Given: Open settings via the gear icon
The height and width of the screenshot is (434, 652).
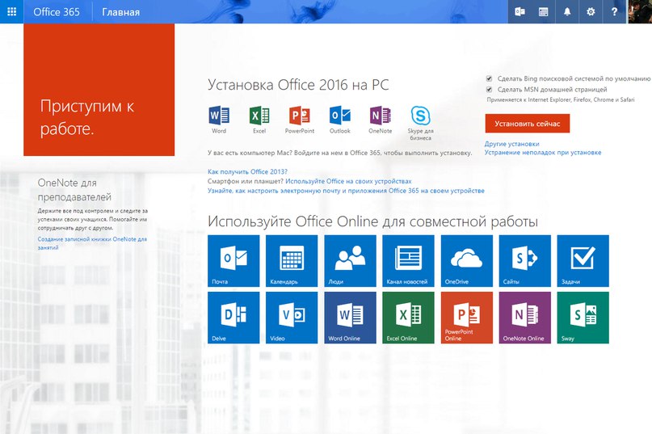Looking at the screenshot, I should (591, 11).
